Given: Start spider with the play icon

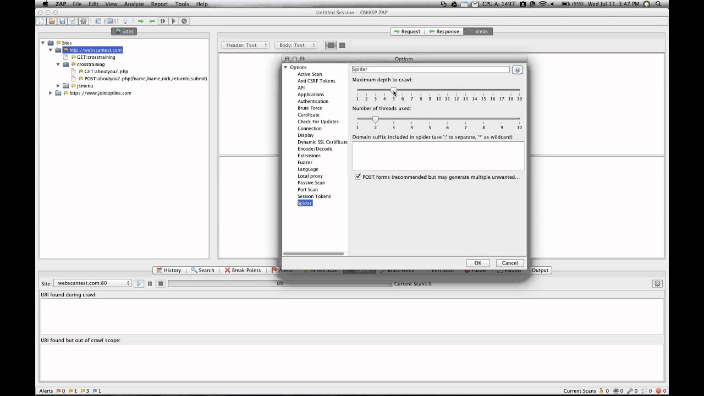Looking at the screenshot, I should 139,283.
